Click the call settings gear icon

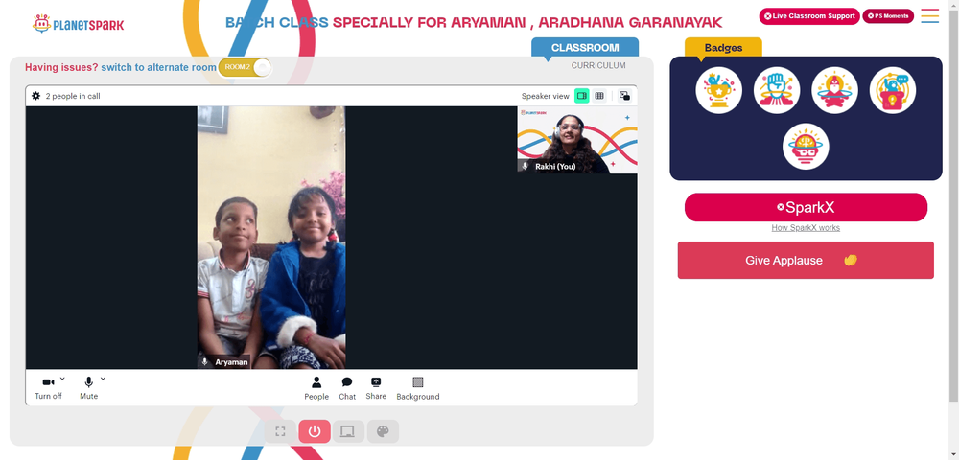coord(36,96)
